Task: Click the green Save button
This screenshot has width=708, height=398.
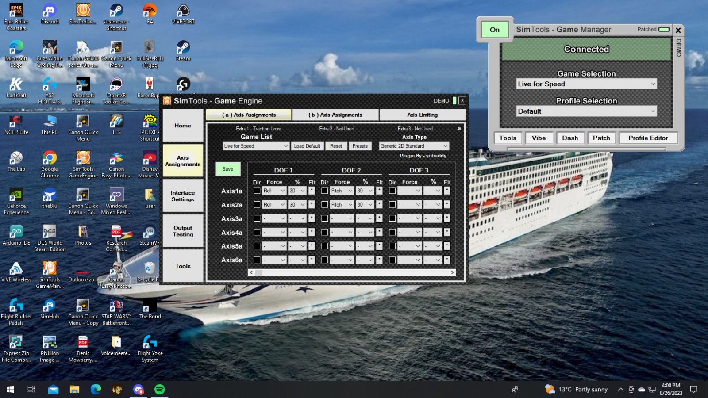Action: click(228, 169)
